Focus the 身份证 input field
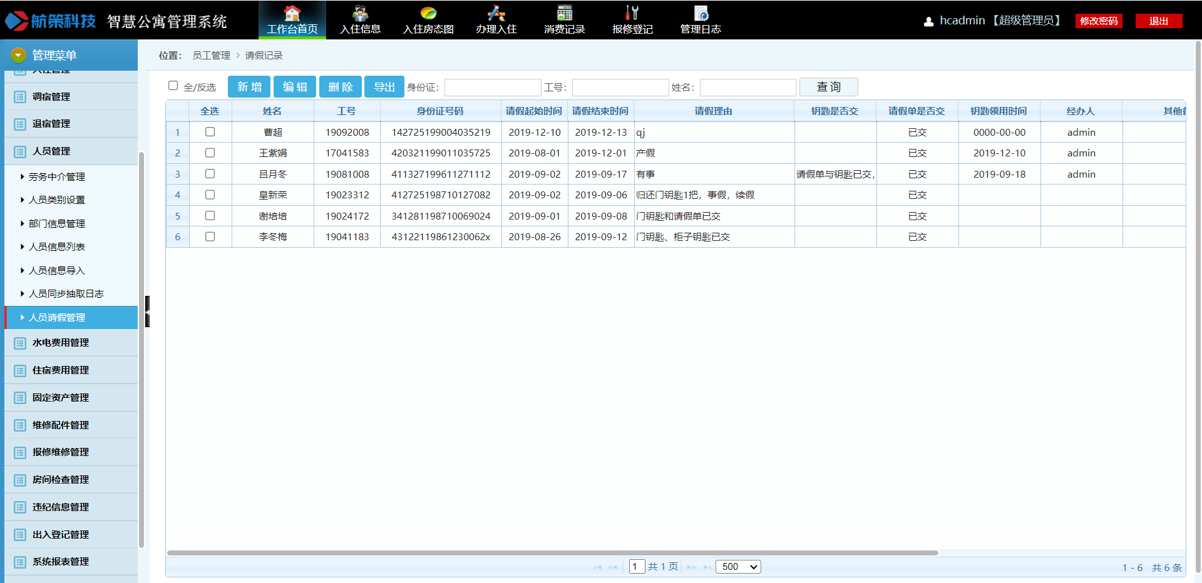 (x=493, y=88)
